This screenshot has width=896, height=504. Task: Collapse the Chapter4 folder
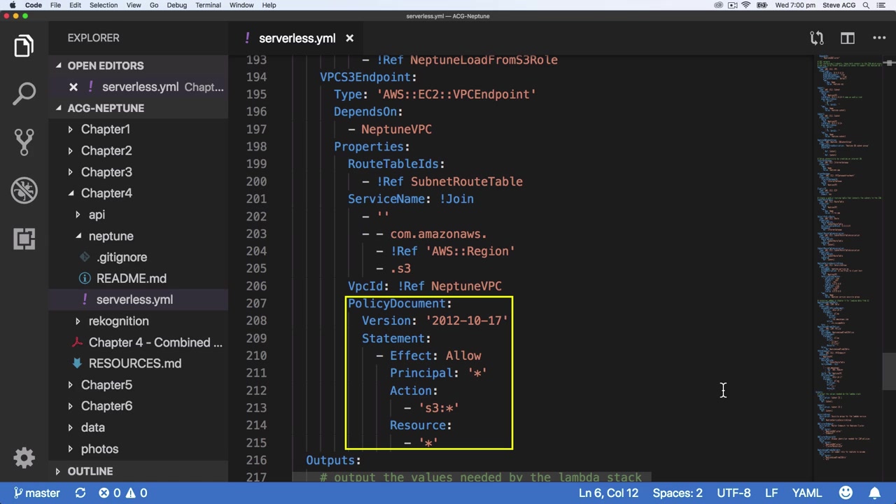(106, 193)
